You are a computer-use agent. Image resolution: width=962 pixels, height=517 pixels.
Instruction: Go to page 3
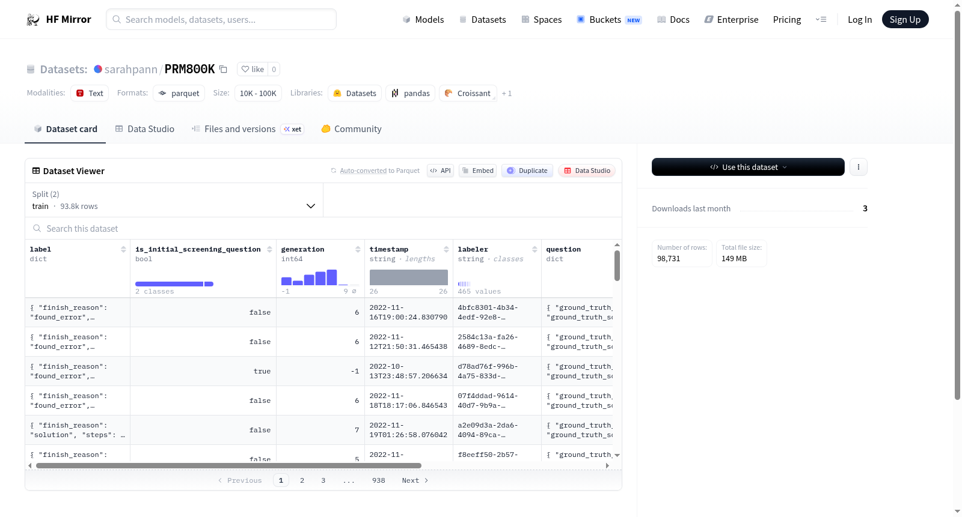(323, 480)
